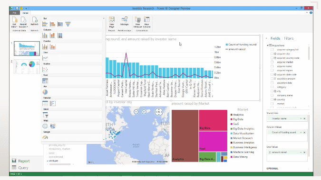The width and height of the screenshot is (321, 180).
Task: Open help with the blue question icon
Action: coord(311,13)
